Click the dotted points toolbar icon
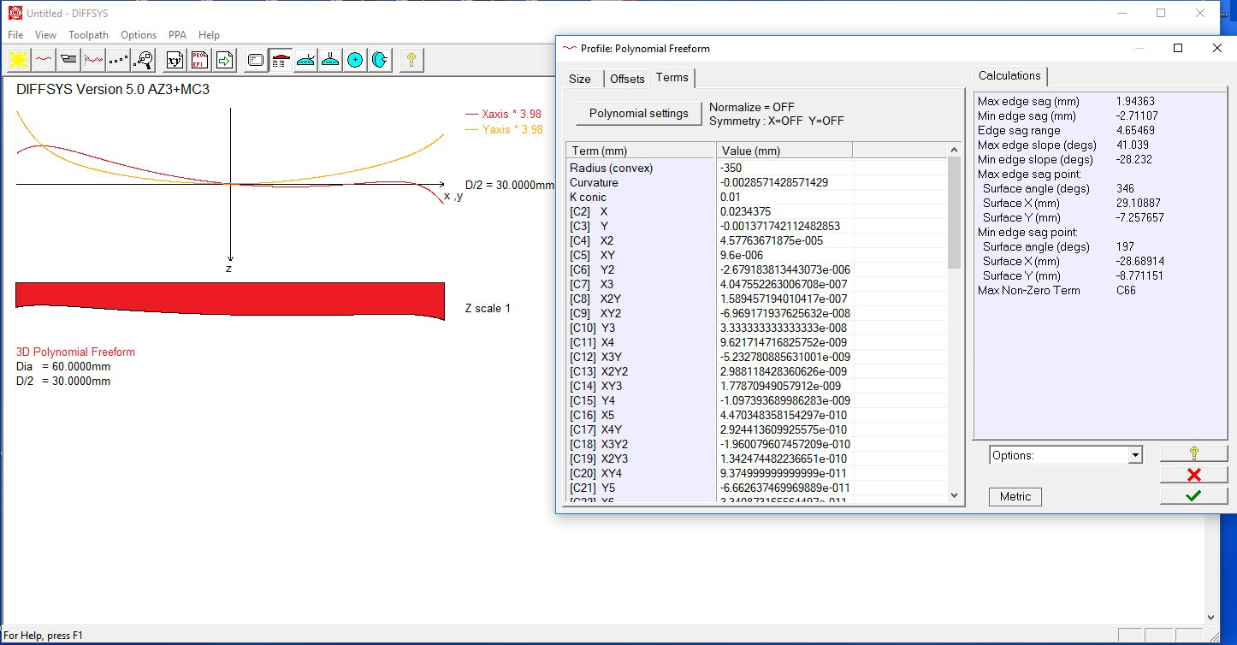 119,60
